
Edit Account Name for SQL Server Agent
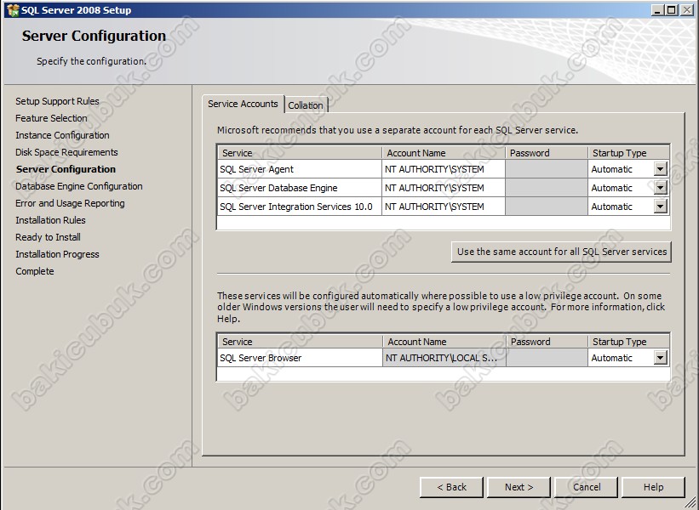(444, 169)
